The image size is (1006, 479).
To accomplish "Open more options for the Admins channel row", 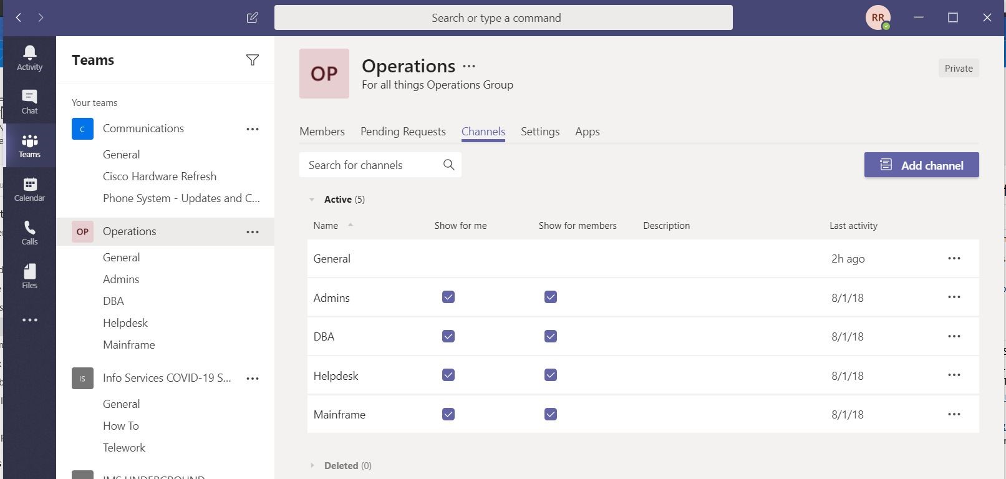I will 954,297.
